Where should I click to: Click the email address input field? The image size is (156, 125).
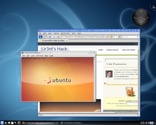click(x=132, y=103)
